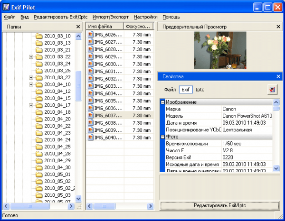Click the 2010_04_30 folder icon
This screenshot has height=221, width=285.
pos(39,167)
